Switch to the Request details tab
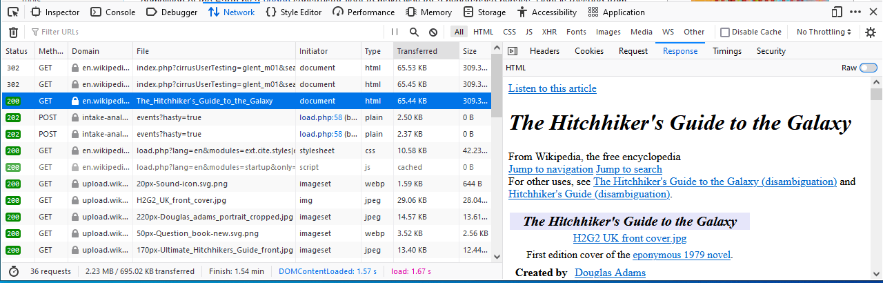The height and width of the screenshot is (283, 883). tap(633, 51)
